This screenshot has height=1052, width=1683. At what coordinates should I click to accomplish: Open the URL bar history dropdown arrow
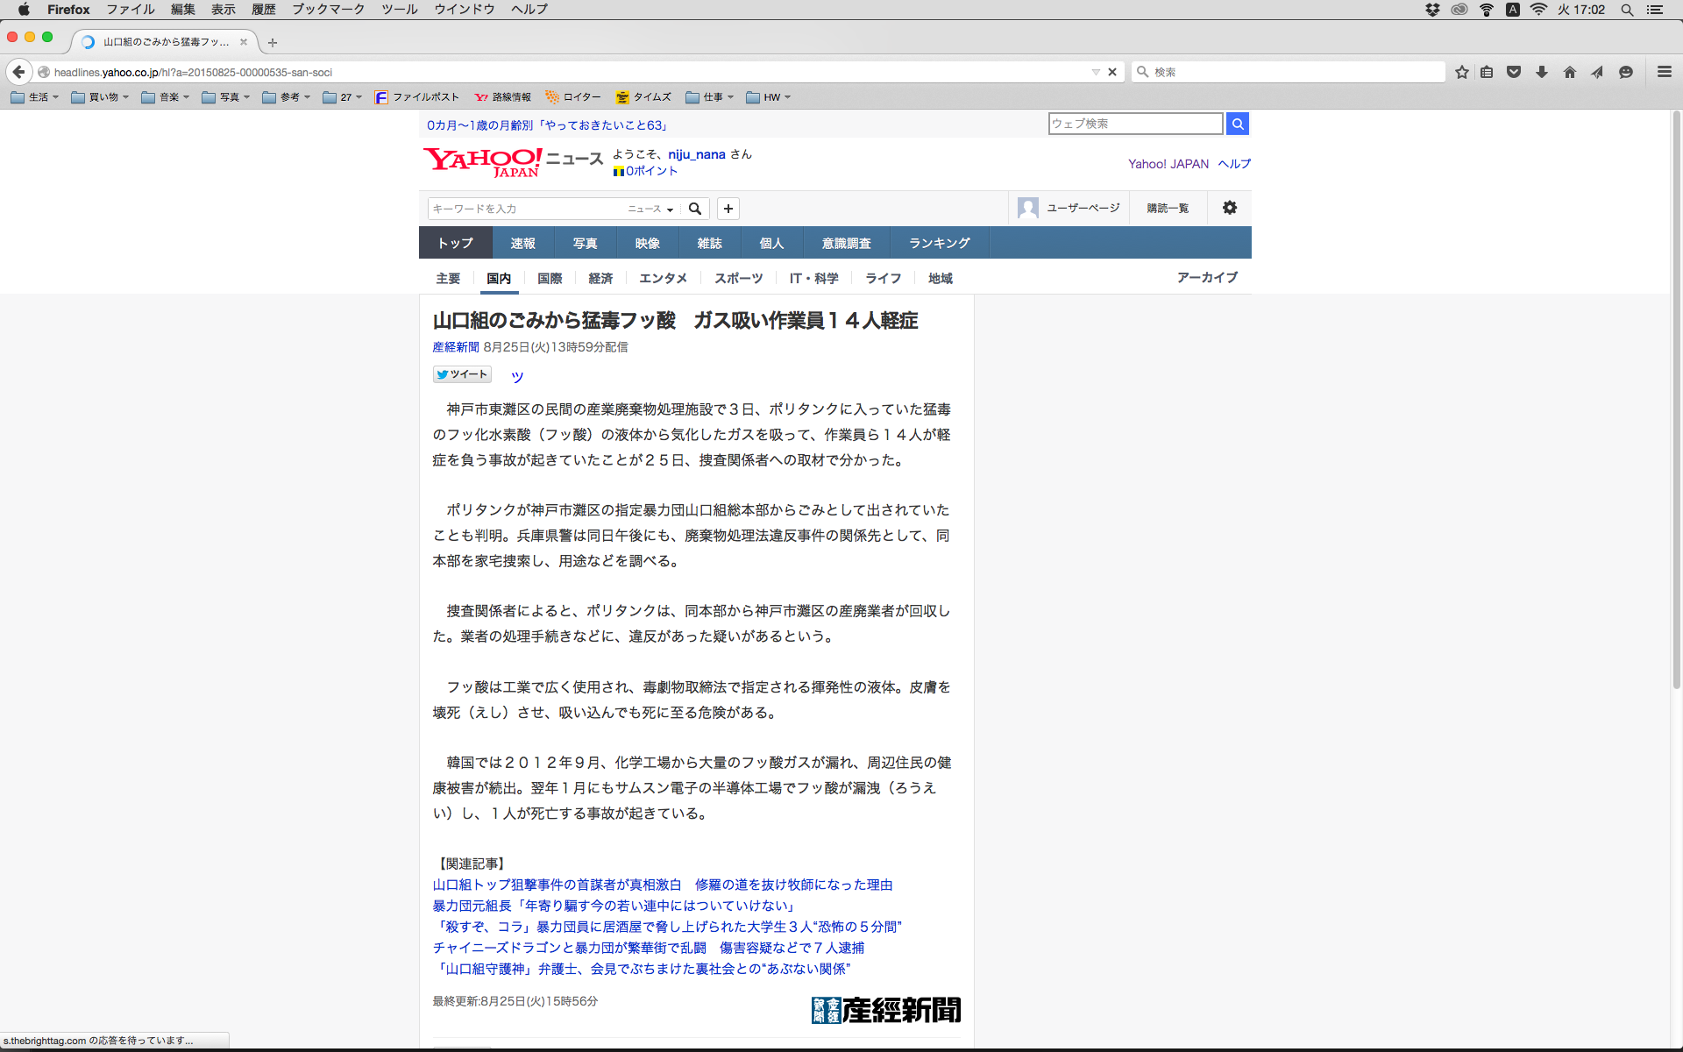pyautogui.click(x=1096, y=72)
